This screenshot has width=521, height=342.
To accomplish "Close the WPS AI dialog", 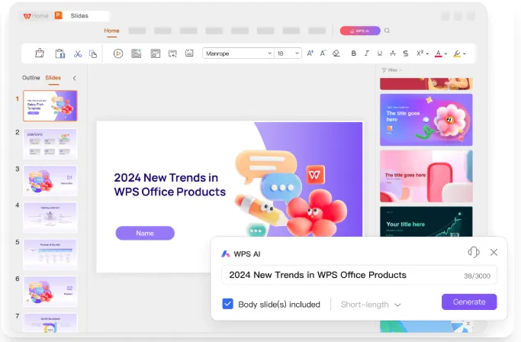I will click(x=494, y=253).
